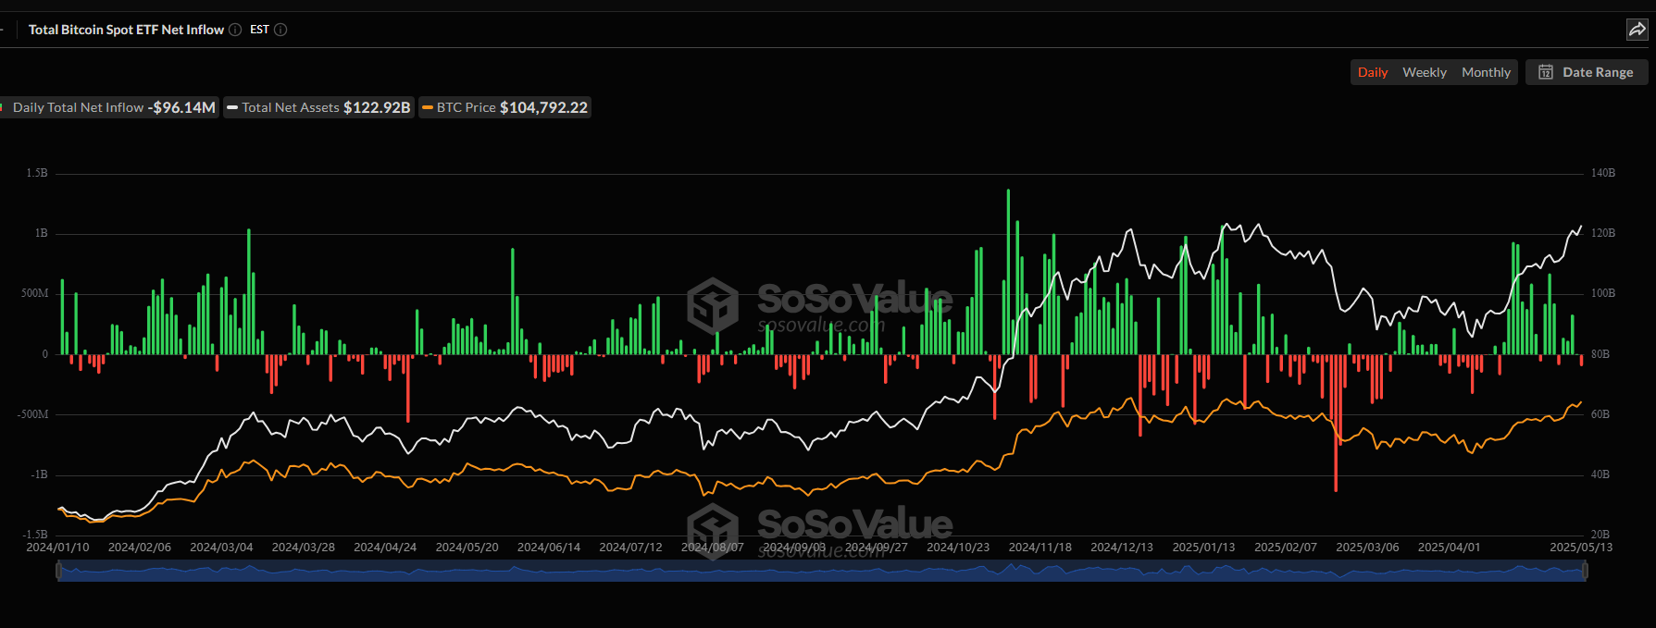Viewport: 1656px width, 628px height.
Task: Click the -1B left axis label
Action: coord(39,474)
